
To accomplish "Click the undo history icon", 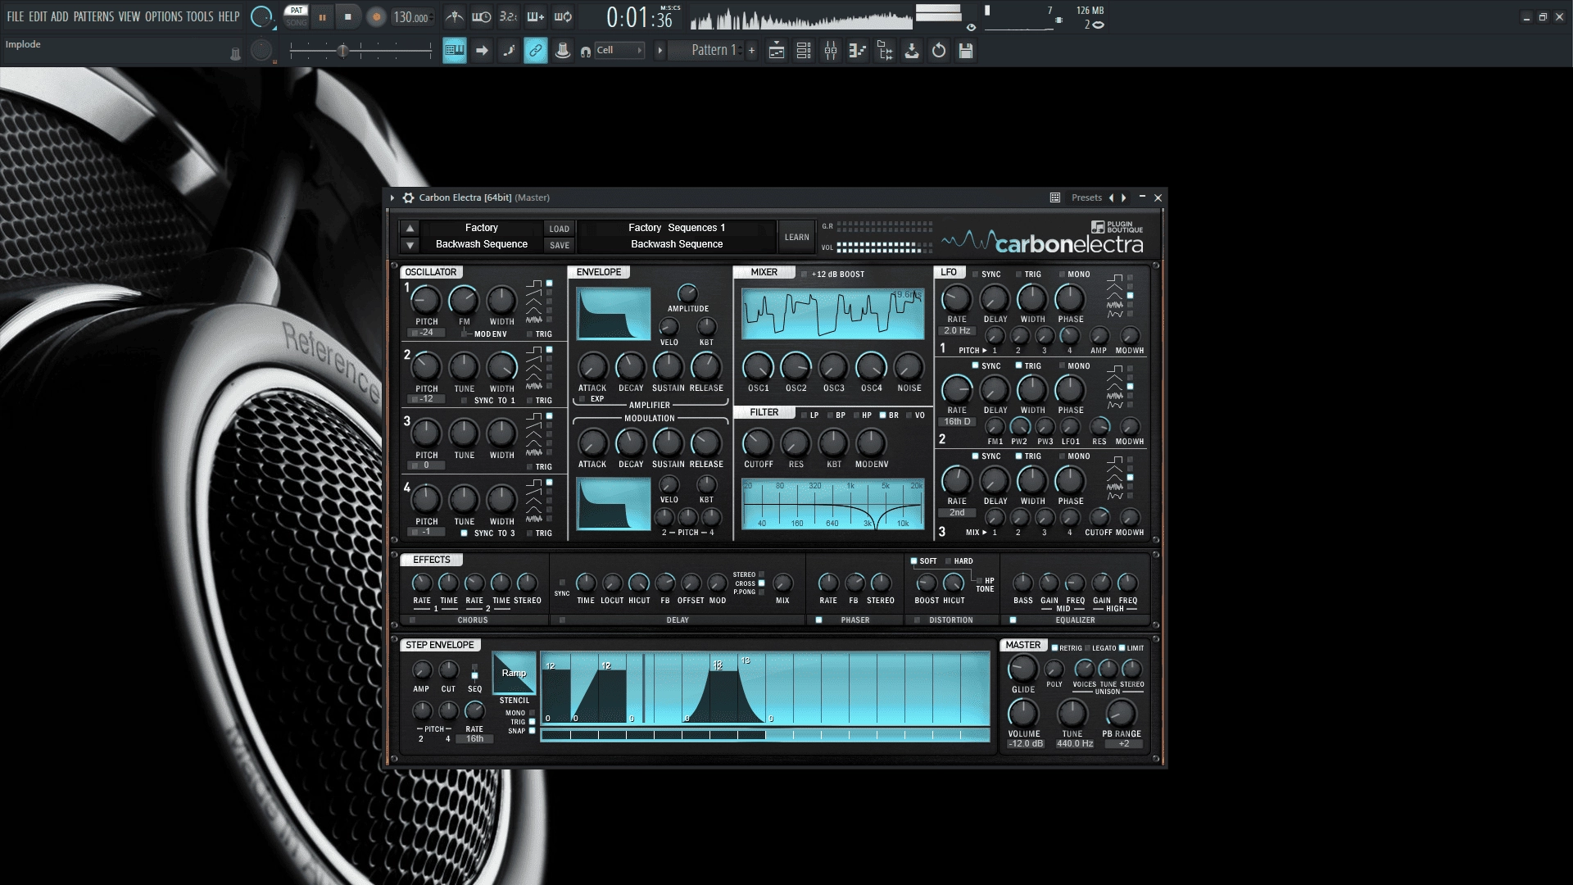I will point(939,51).
